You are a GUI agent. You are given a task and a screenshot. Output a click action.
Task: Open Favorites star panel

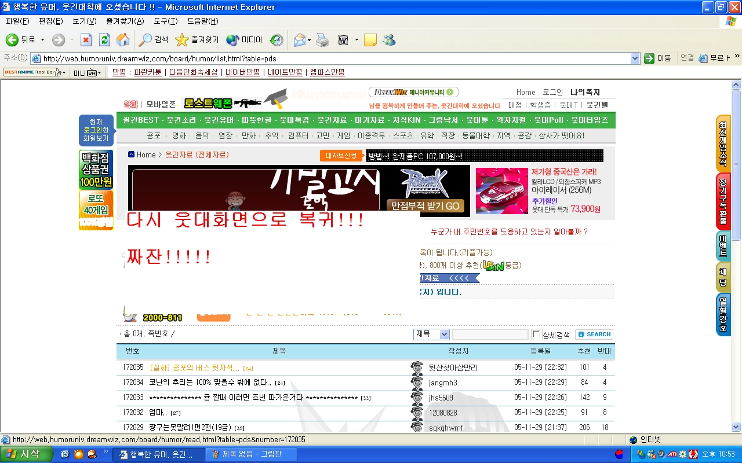[x=182, y=40]
